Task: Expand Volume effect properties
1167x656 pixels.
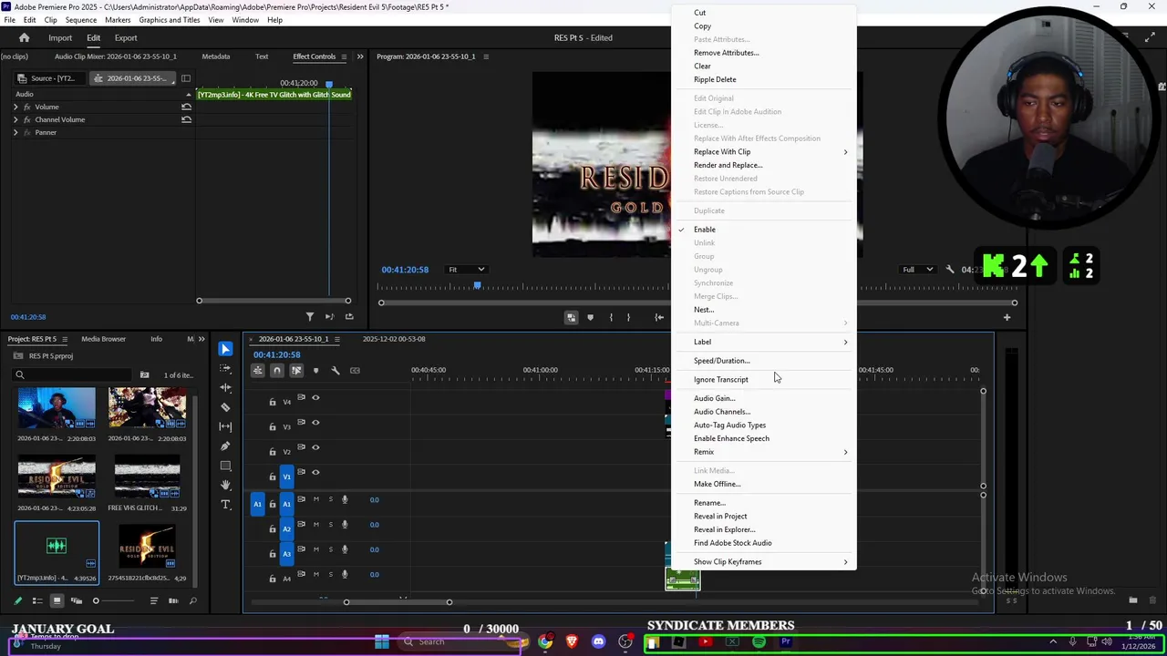Action: coord(15,107)
